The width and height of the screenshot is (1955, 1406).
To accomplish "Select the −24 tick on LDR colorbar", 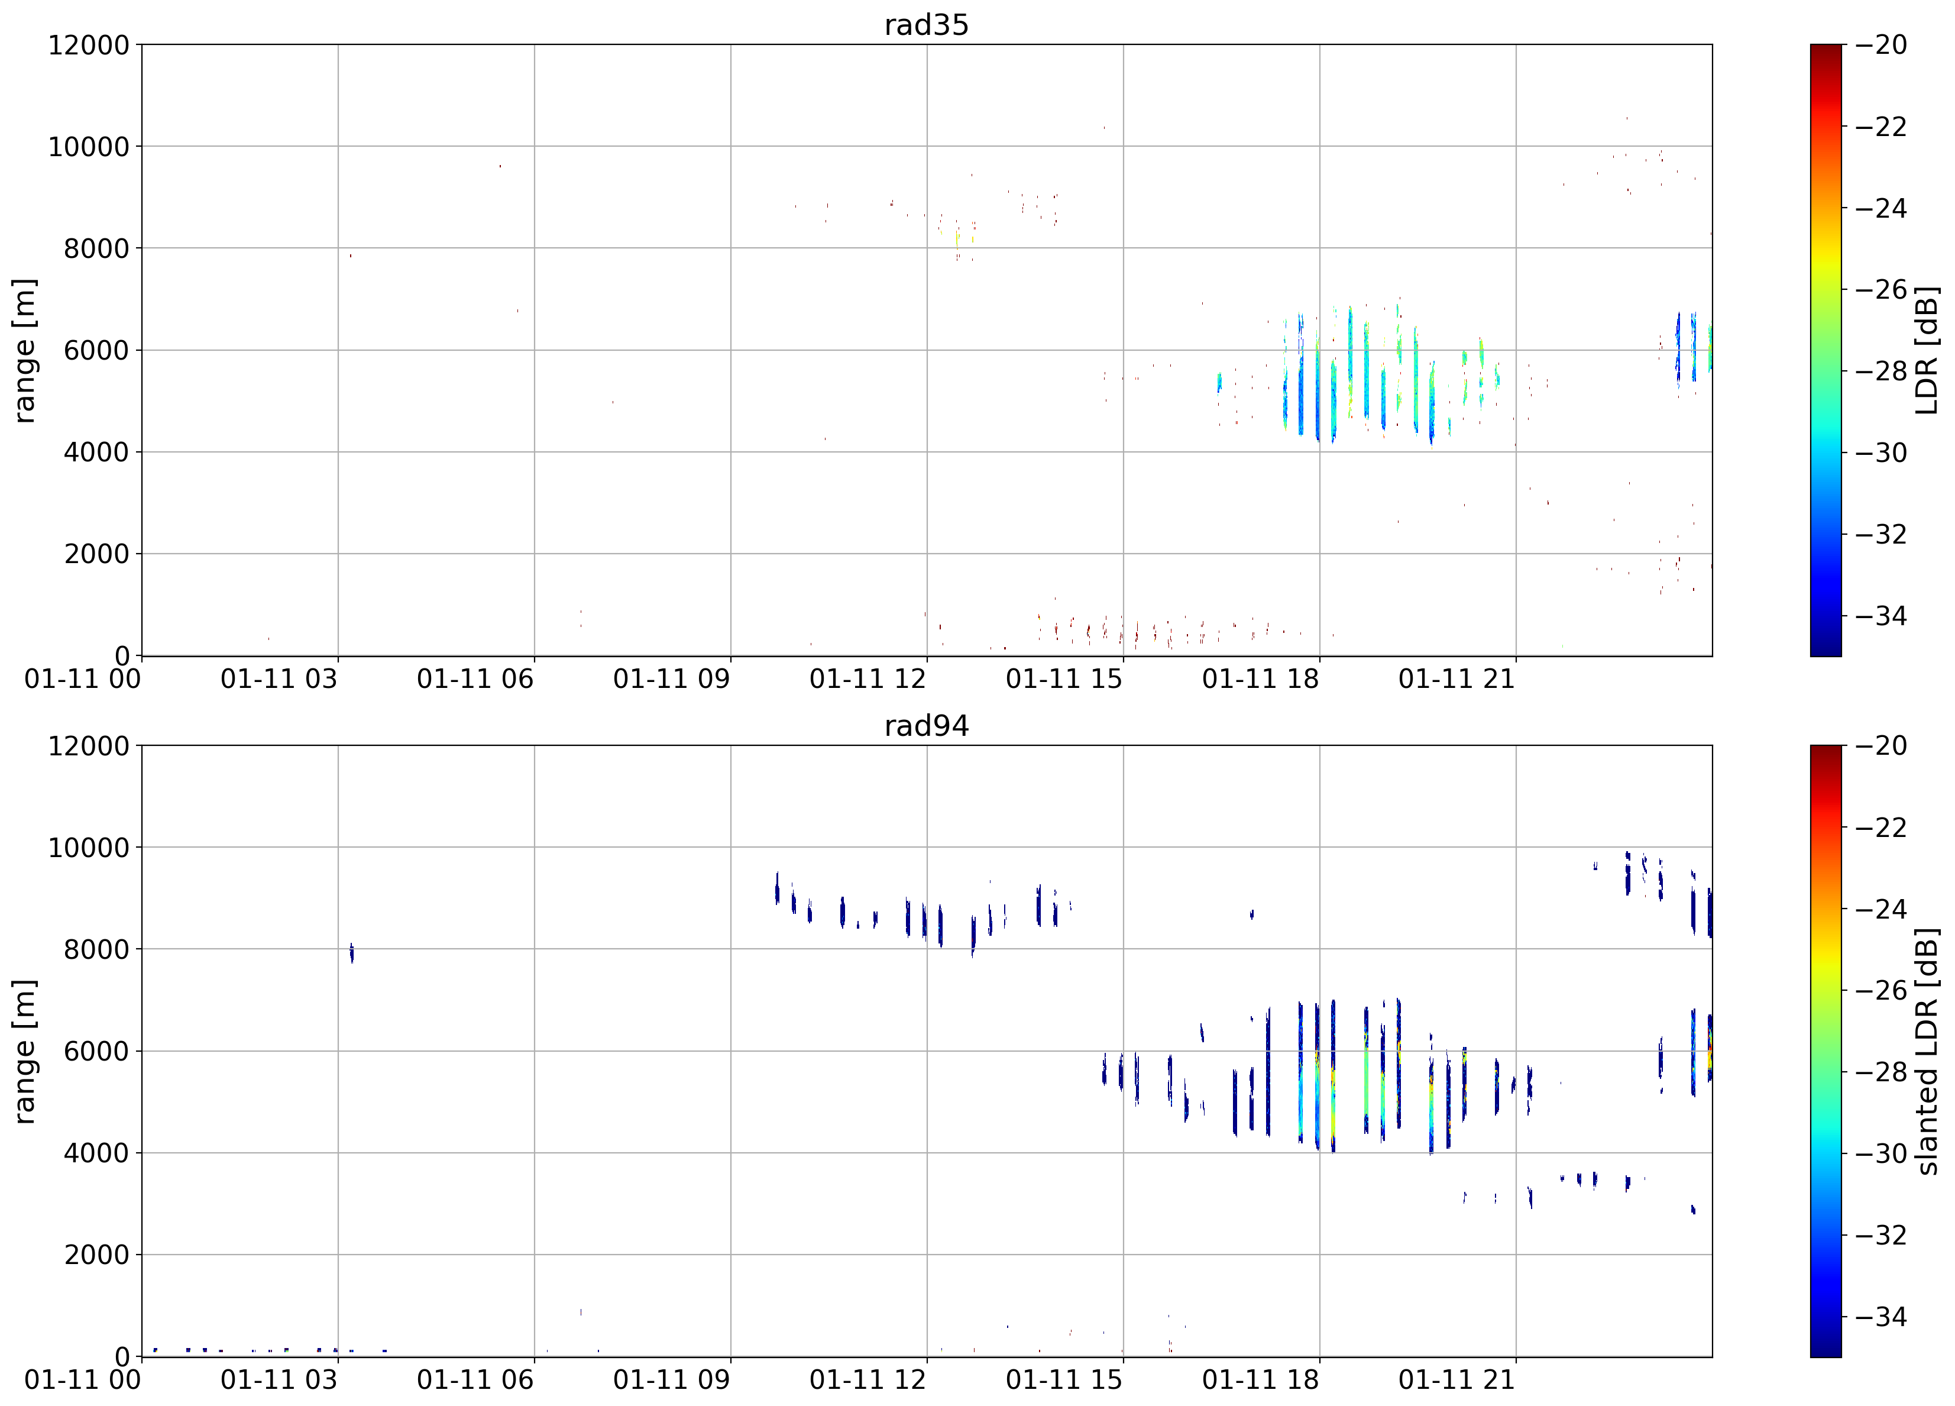I will 1881,208.
